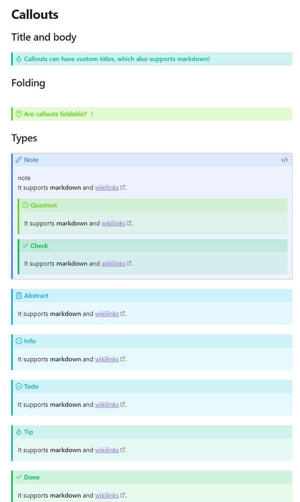300x502 pixels.
Task: Click the checkmark icon on Check callout
Action: tap(25, 246)
